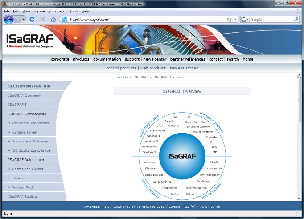
Task: Open the documentation navigation link
Action: coord(107,59)
